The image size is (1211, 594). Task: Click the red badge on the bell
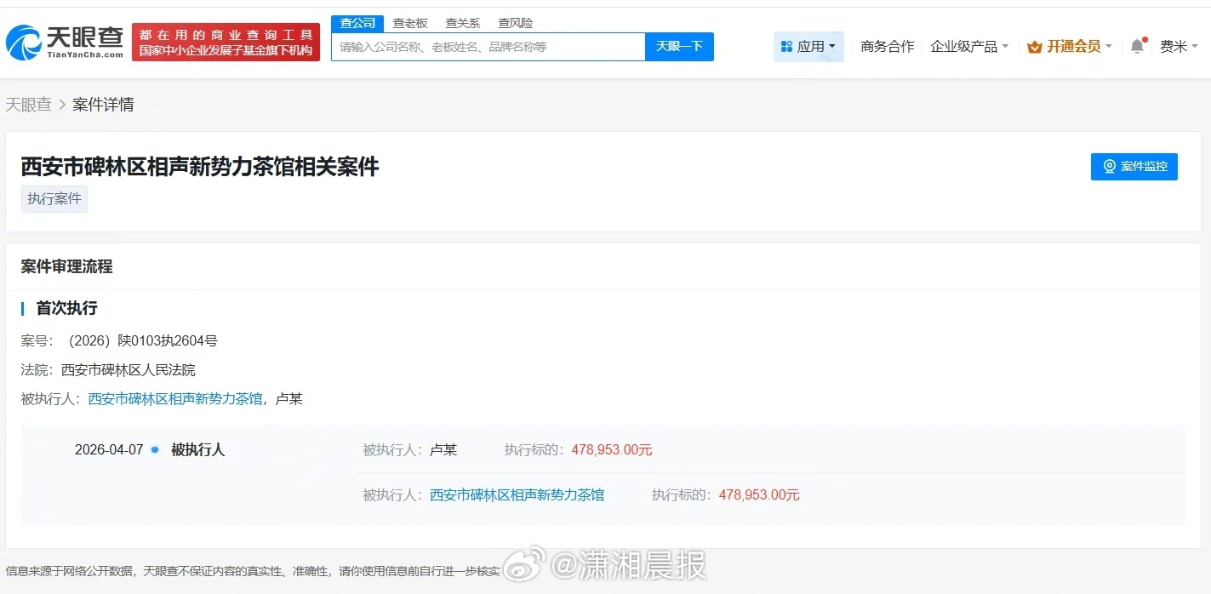[1145, 38]
